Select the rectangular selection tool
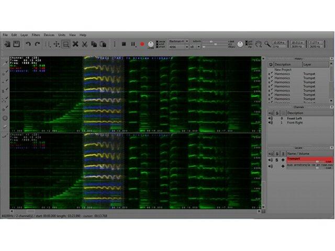Screen dimensions: 335x251 point(66,44)
